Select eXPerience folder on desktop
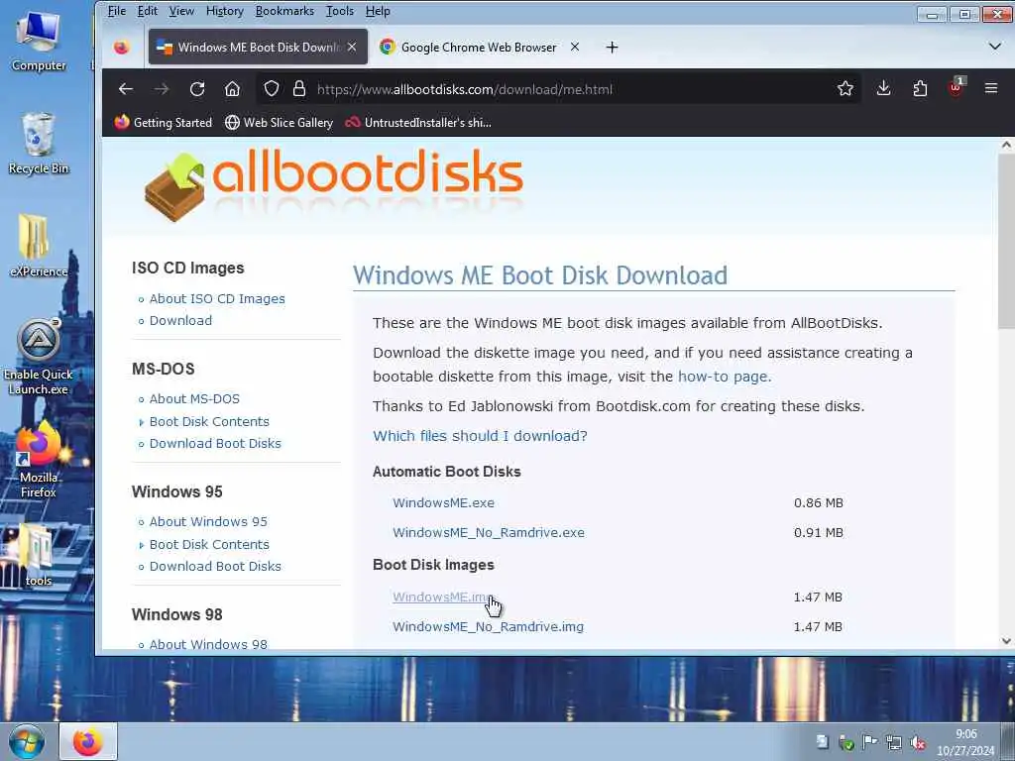The width and height of the screenshot is (1015, 761). coord(39,246)
